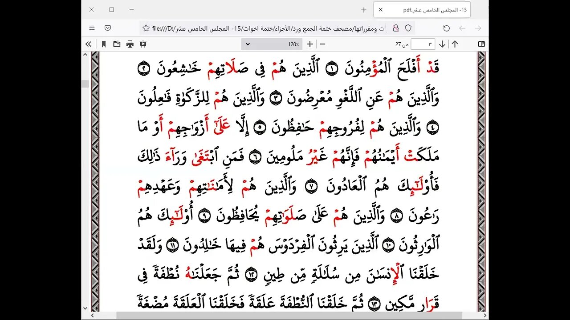Viewport: 570px width, 320px height.
Task: Maximize the Firefox window
Action: (111, 9)
